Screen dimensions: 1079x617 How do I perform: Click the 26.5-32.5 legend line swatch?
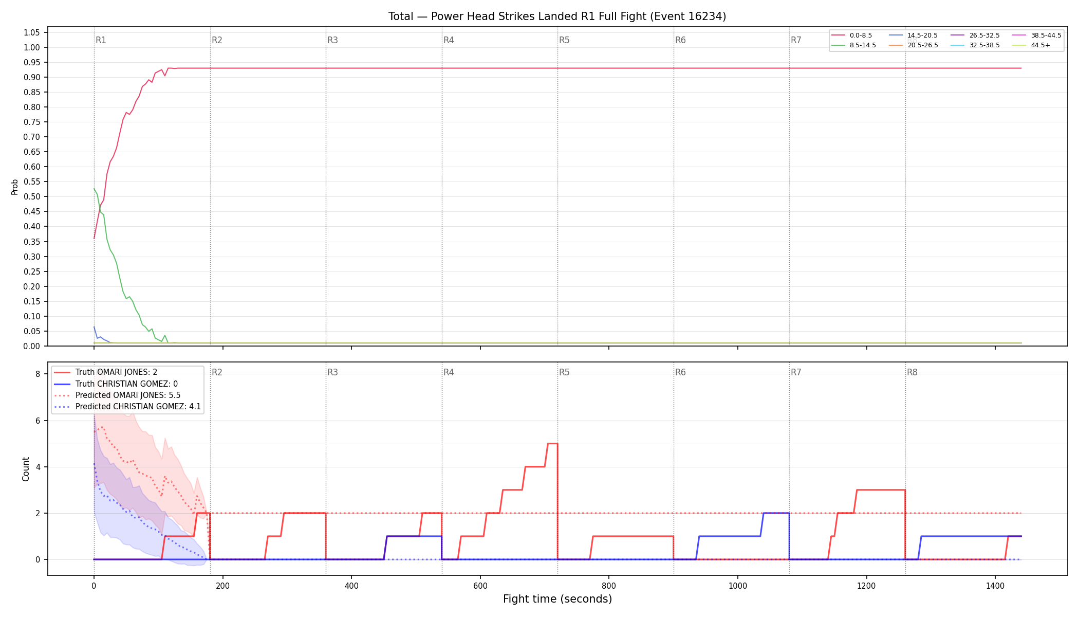coord(958,35)
